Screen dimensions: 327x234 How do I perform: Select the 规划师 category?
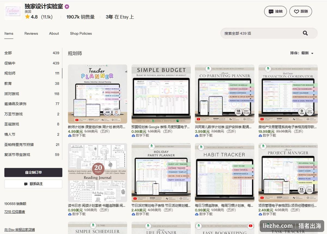tap(32, 73)
